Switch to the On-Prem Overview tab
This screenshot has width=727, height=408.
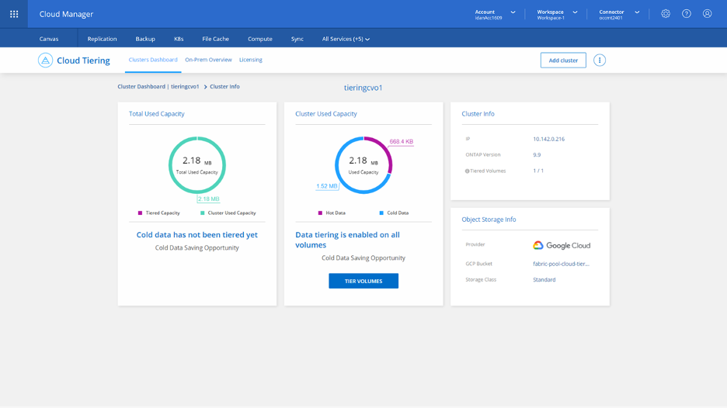208,60
